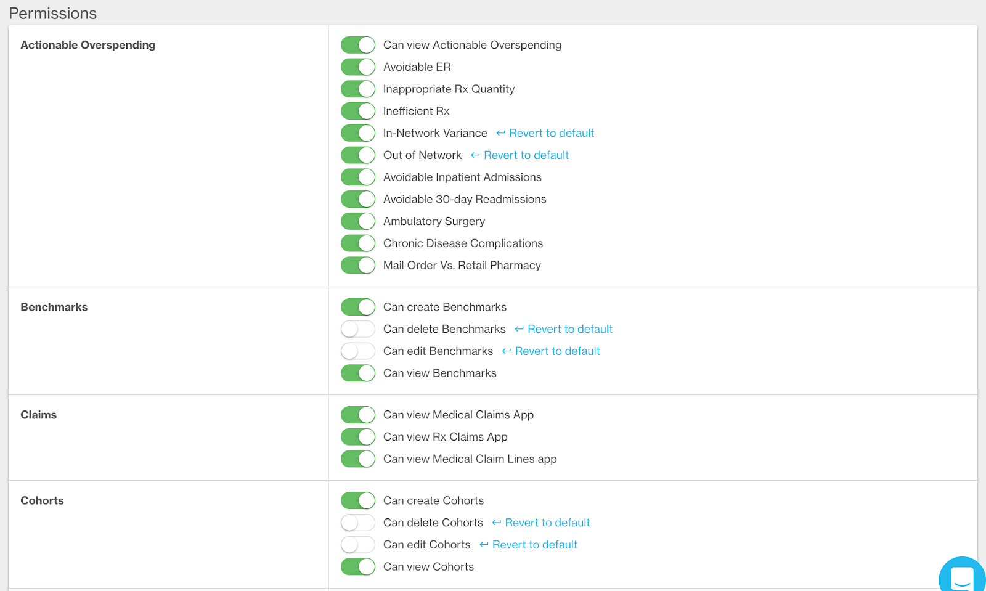Viewport: 986px width, 591px height.
Task: Switch on Can edit Benchmarks
Action: (358, 351)
